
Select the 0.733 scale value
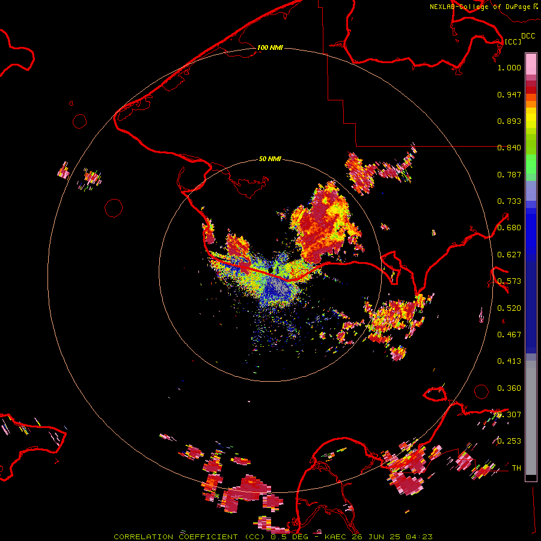509,201
